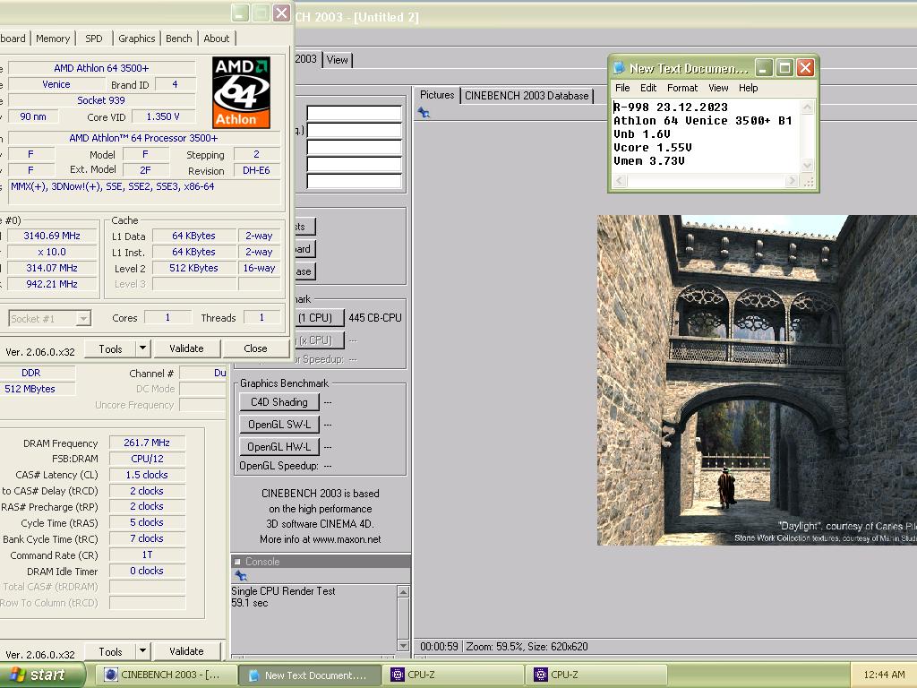Viewport: 917px width, 688px height.
Task: Open the About tab in CPU-Z
Action: pyautogui.click(x=217, y=39)
